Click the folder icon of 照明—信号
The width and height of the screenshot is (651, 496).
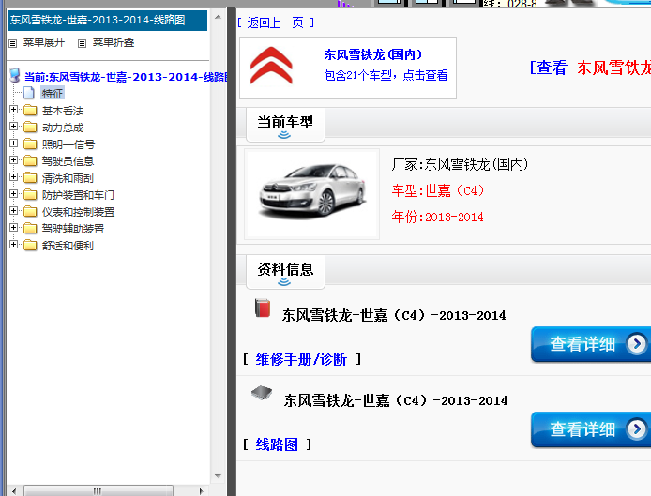click(30, 144)
